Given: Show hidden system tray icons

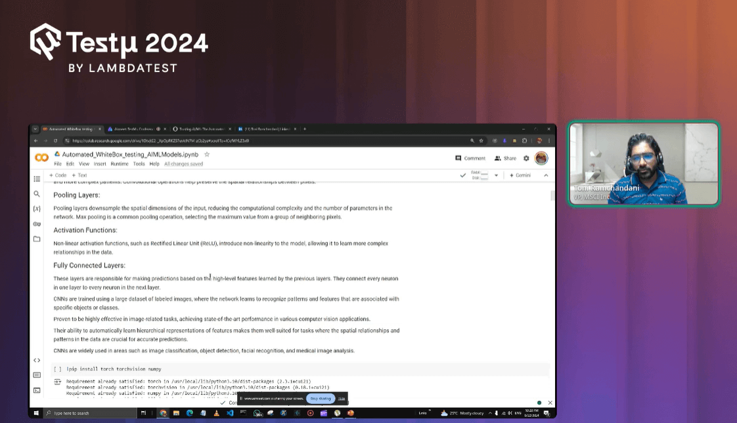Looking at the screenshot, I should coord(490,413).
